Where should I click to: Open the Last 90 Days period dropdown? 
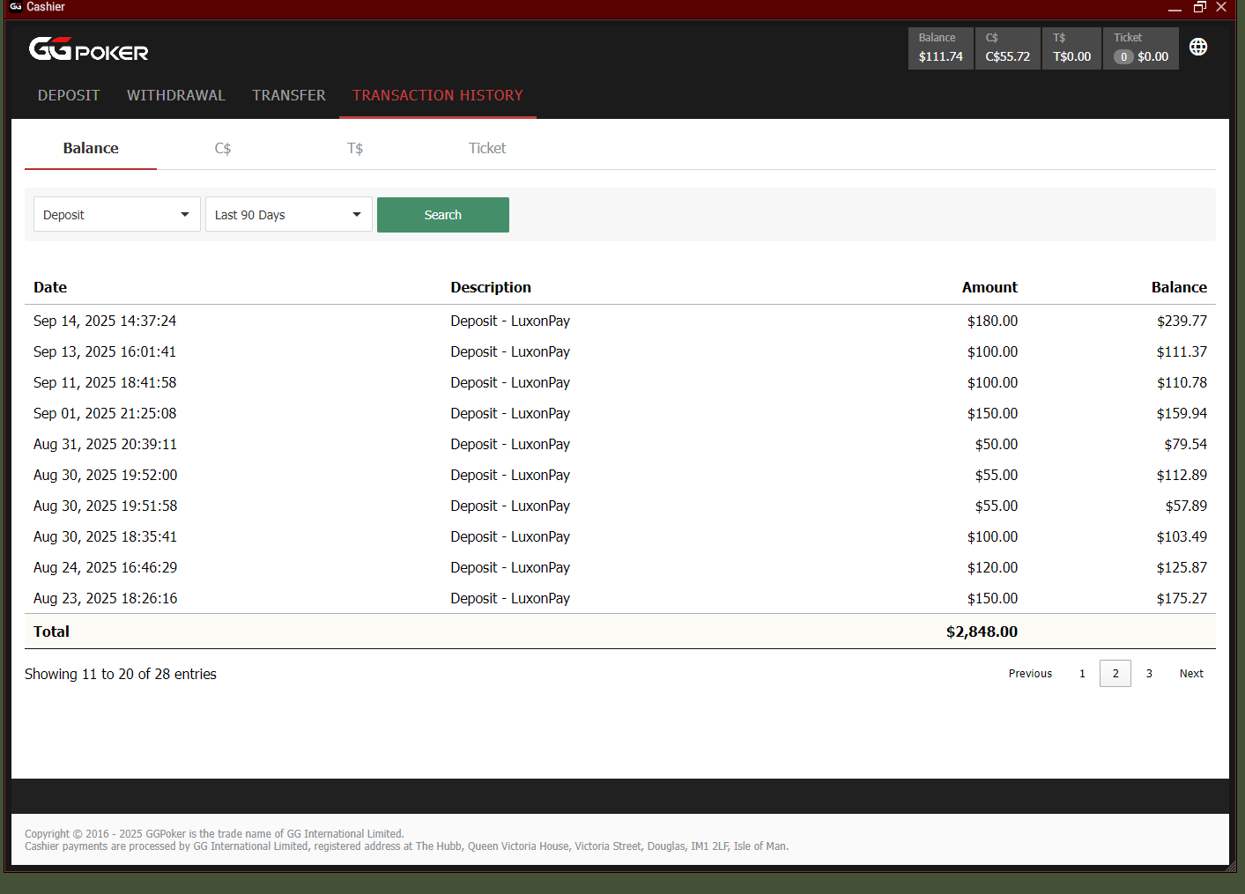[289, 215]
